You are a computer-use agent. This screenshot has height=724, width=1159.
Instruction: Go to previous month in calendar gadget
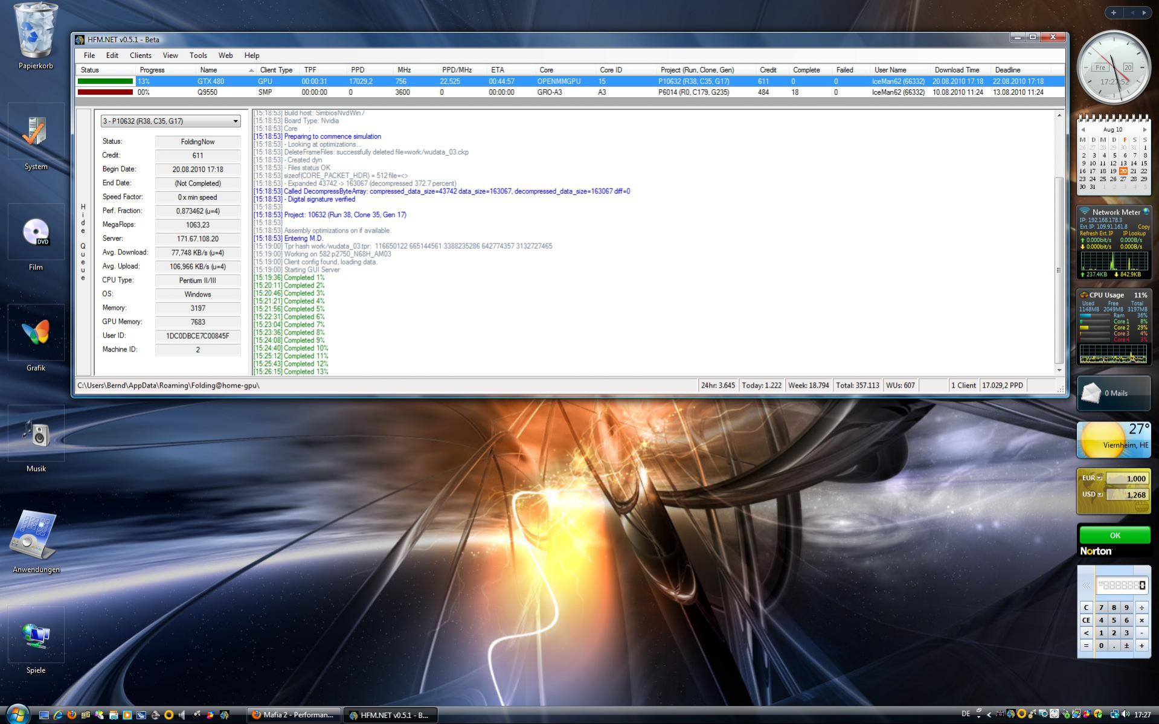(x=1083, y=130)
